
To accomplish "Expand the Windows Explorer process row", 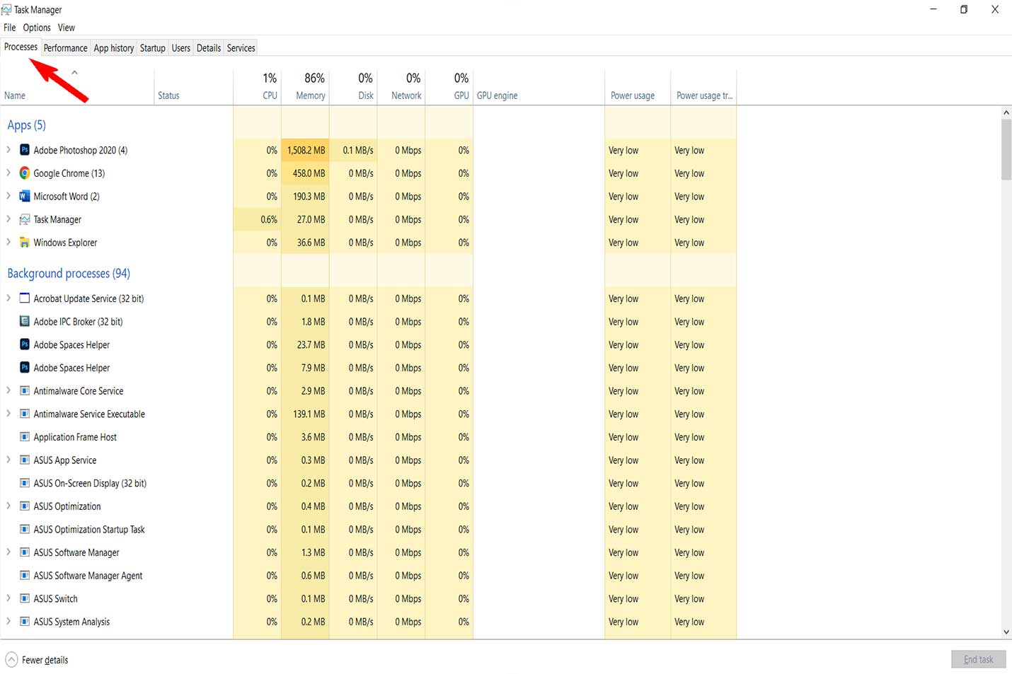I will (8, 243).
